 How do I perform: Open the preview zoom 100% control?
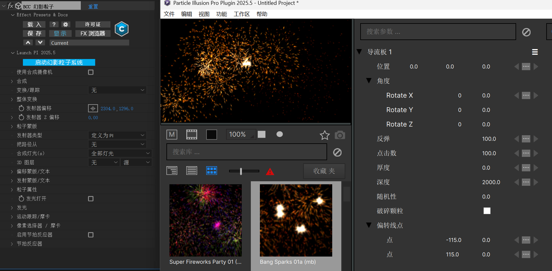241,134
